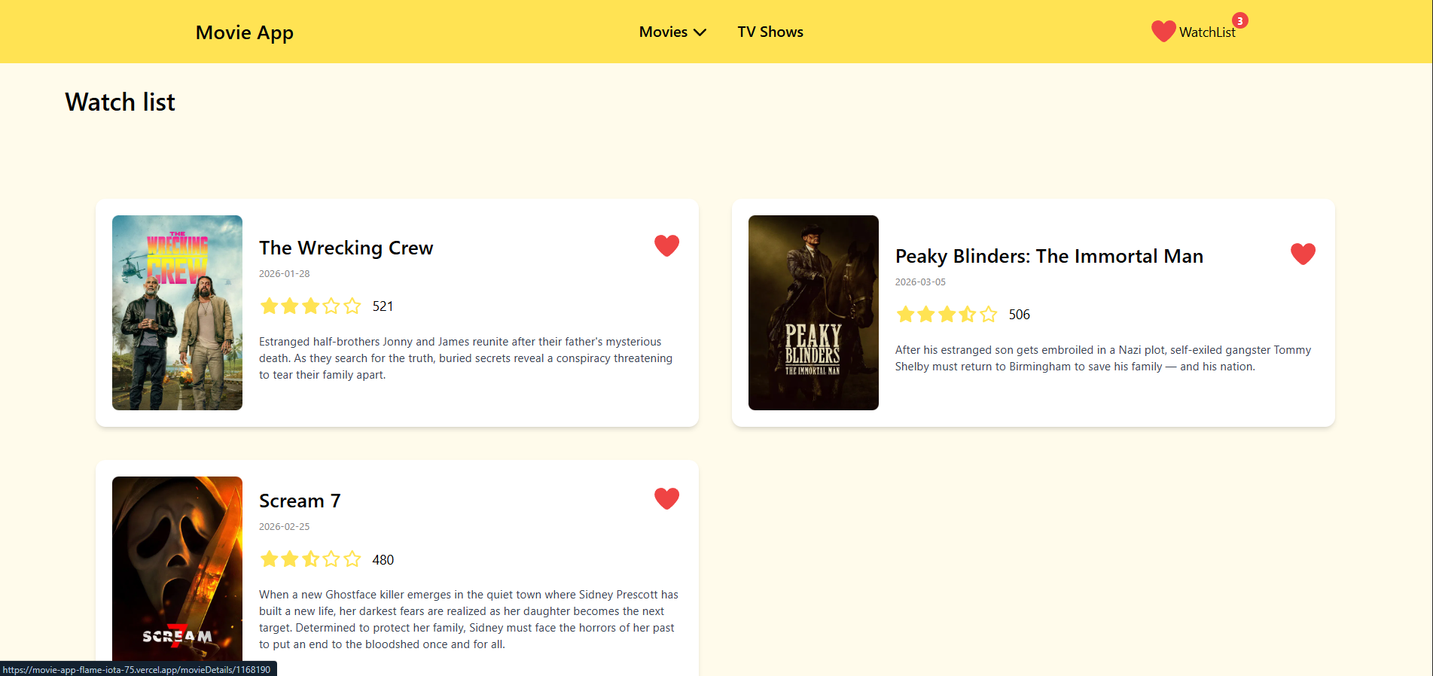Remove The Wrecking Crew from watchlist
The image size is (1433, 676).
pyautogui.click(x=666, y=245)
